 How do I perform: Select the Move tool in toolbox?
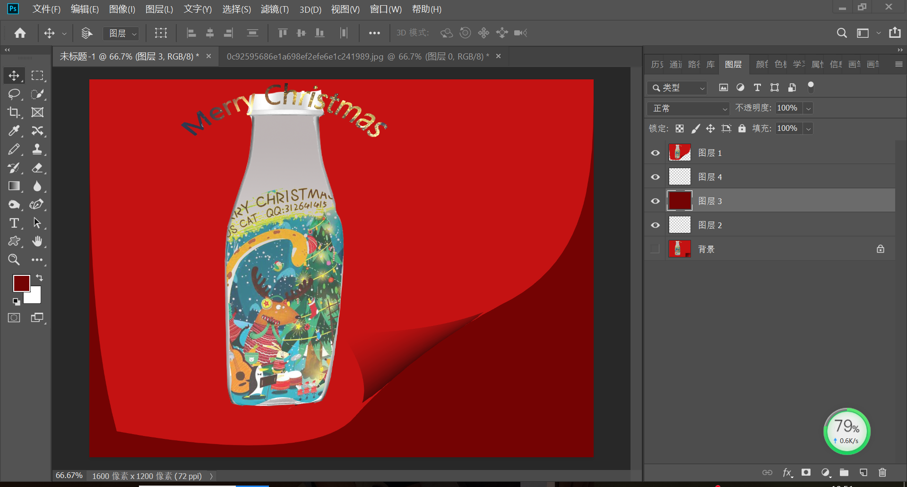[14, 76]
